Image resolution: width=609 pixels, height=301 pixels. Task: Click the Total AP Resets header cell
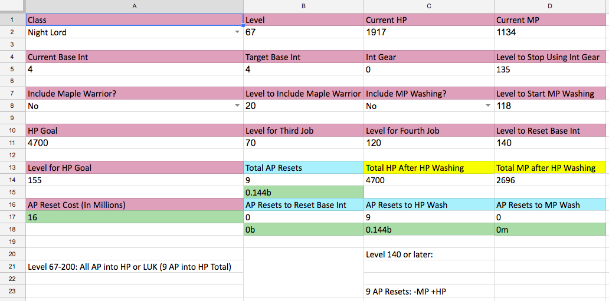(x=304, y=167)
